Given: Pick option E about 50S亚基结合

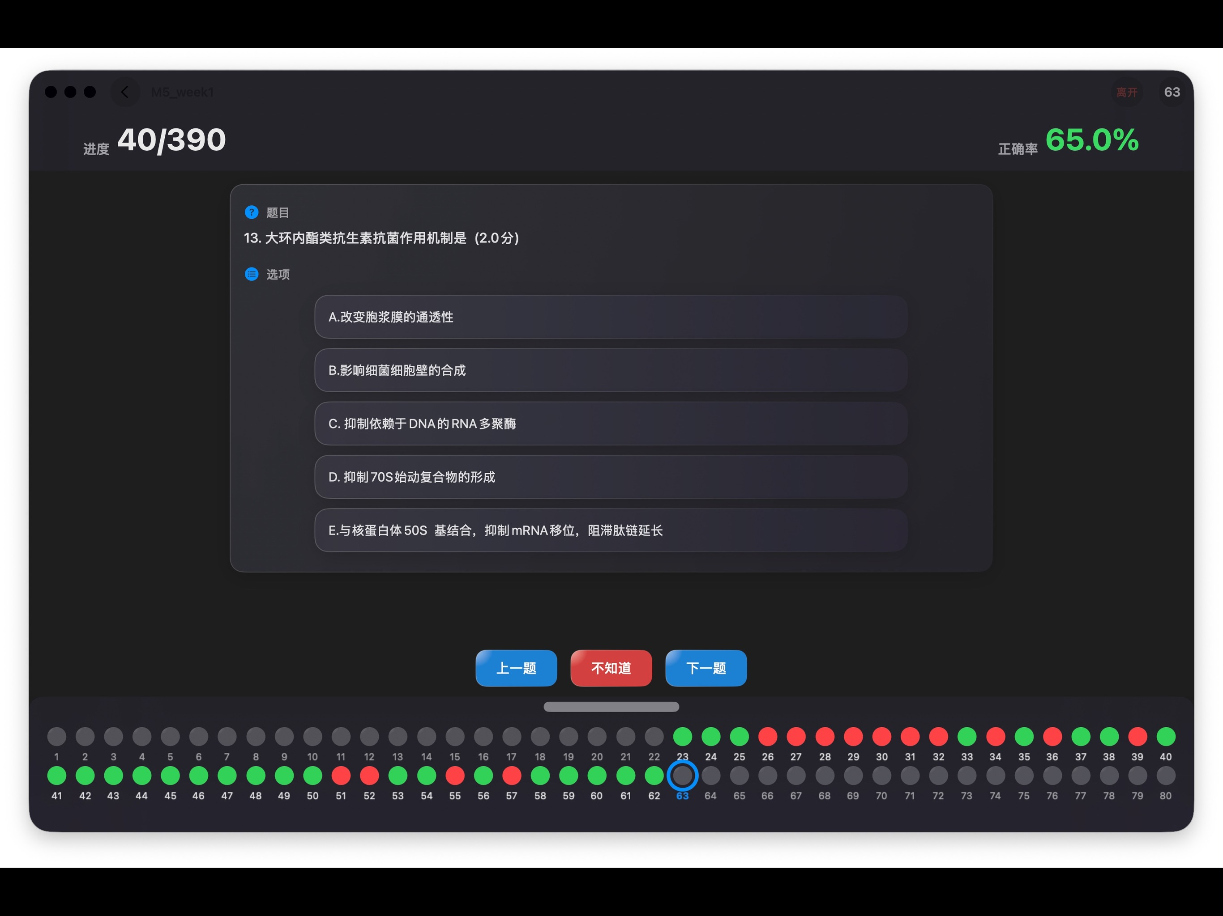Looking at the screenshot, I should [611, 530].
